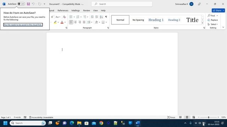This screenshot has height=127, width=227.
Task: Adjust the zoom slider handle
Action: coord(209,117)
